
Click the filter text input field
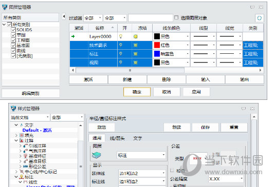pos(151,18)
